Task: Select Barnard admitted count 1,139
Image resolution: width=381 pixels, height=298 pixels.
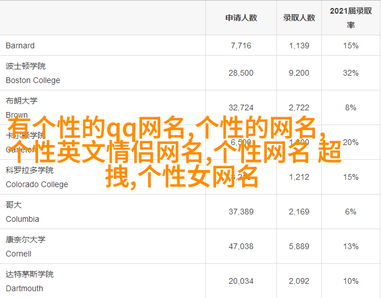Action: click(299, 45)
